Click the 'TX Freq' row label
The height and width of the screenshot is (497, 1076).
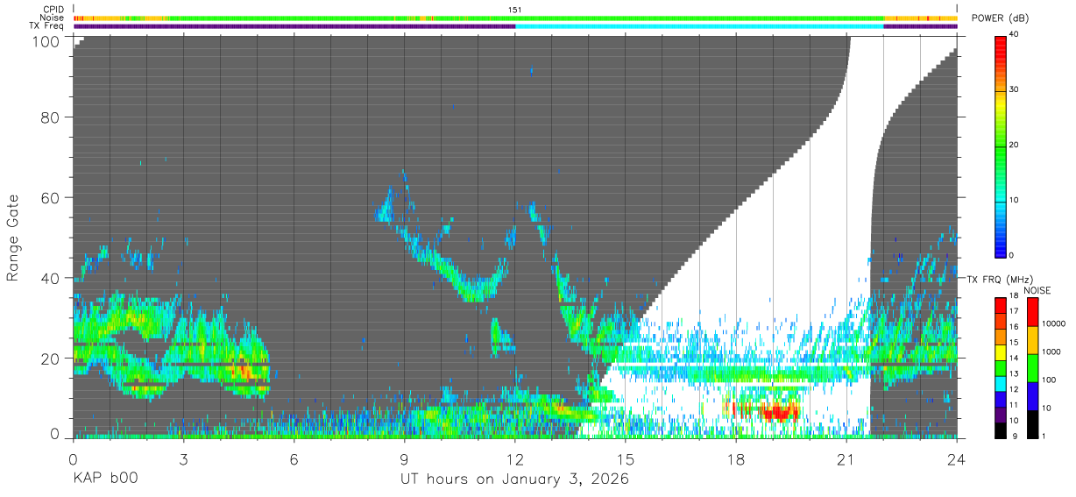[x=46, y=26]
